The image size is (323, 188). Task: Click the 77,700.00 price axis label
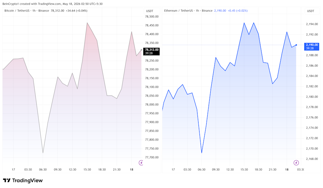(152, 157)
